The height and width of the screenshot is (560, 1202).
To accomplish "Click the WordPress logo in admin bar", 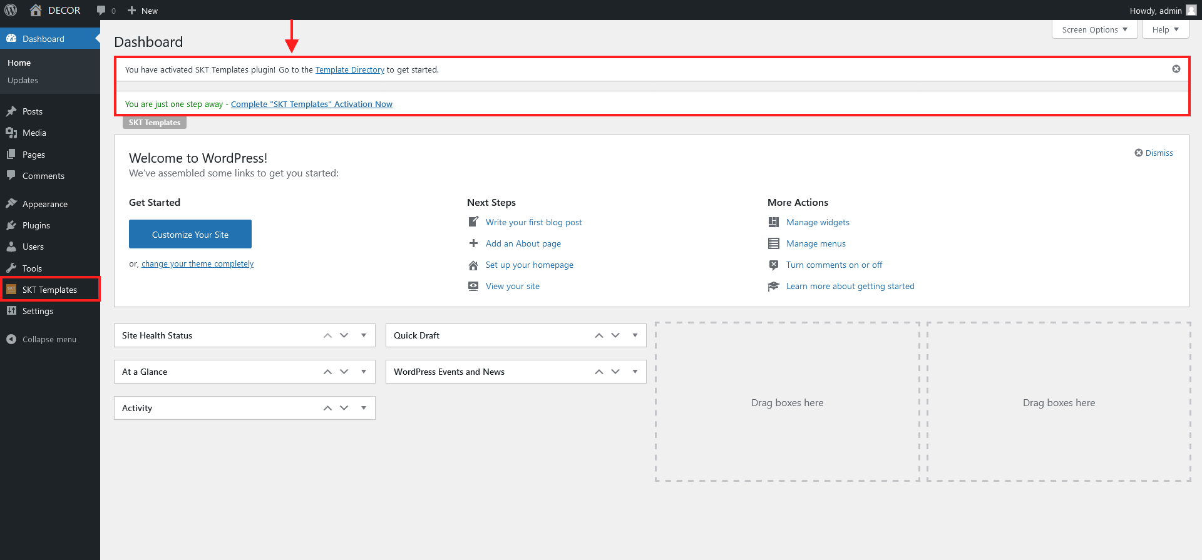I will click(11, 10).
